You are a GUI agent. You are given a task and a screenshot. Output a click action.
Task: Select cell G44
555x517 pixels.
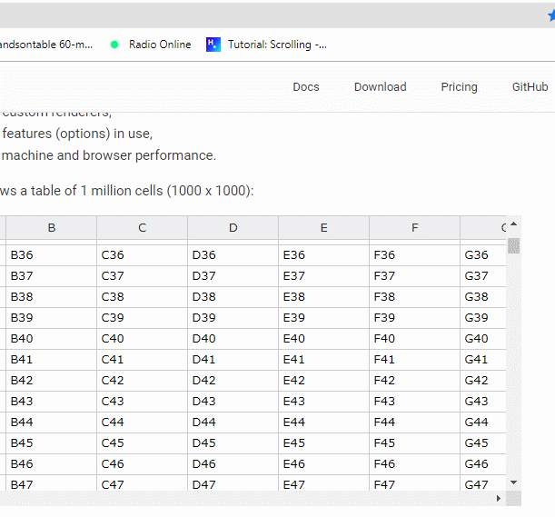483,423
